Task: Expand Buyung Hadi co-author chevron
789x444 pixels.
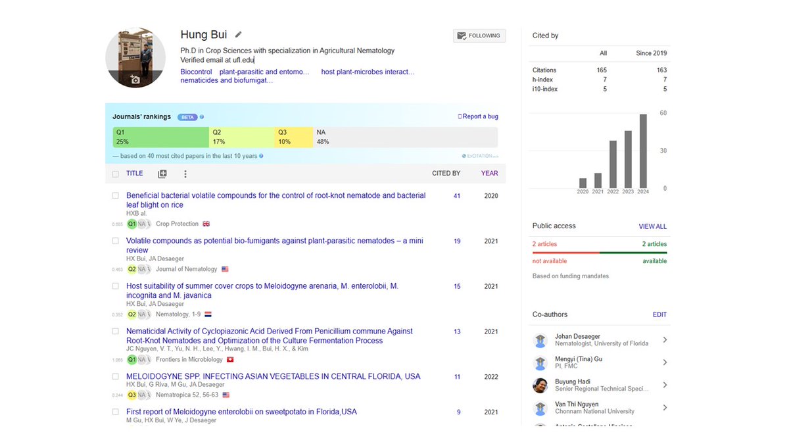Action: [665, 385]
